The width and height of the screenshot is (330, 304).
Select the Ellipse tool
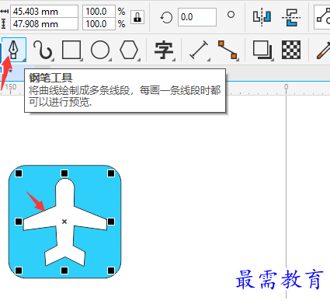click(100, 50)
